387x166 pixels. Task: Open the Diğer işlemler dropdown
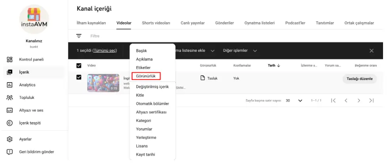[240, 51]
